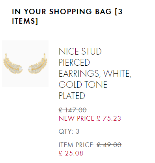Select the [3 Items] count in heading
The height and width of the screenshot is (163, 155).
tap(67, 16)
